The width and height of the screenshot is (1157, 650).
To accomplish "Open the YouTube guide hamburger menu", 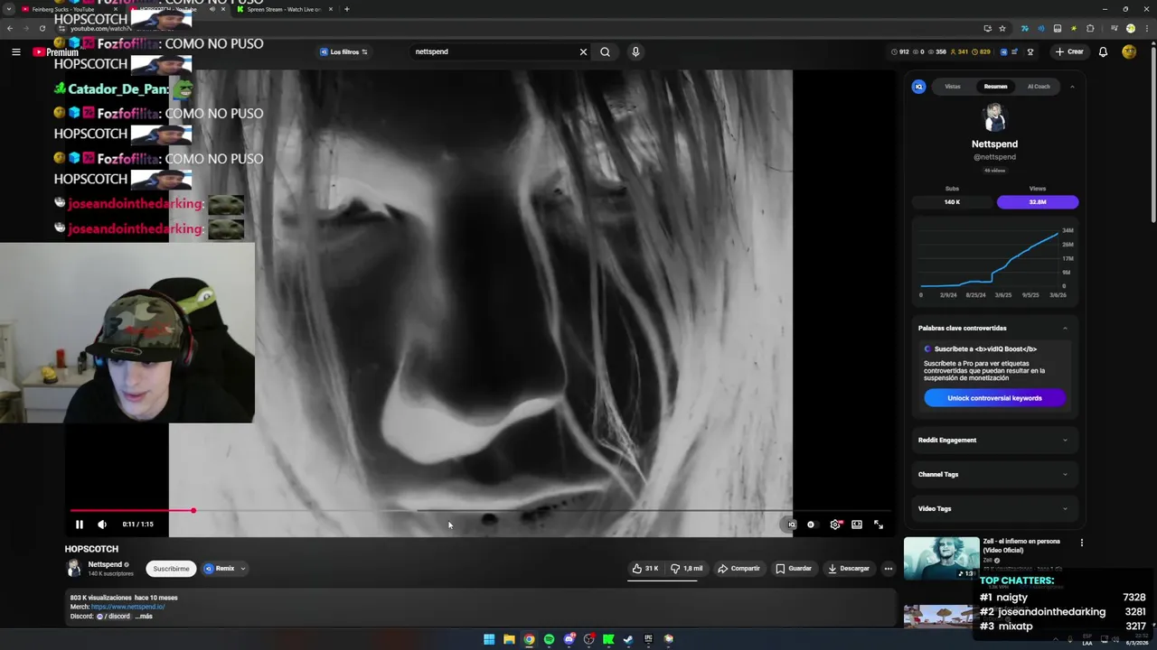I will [x=15, y=52].
